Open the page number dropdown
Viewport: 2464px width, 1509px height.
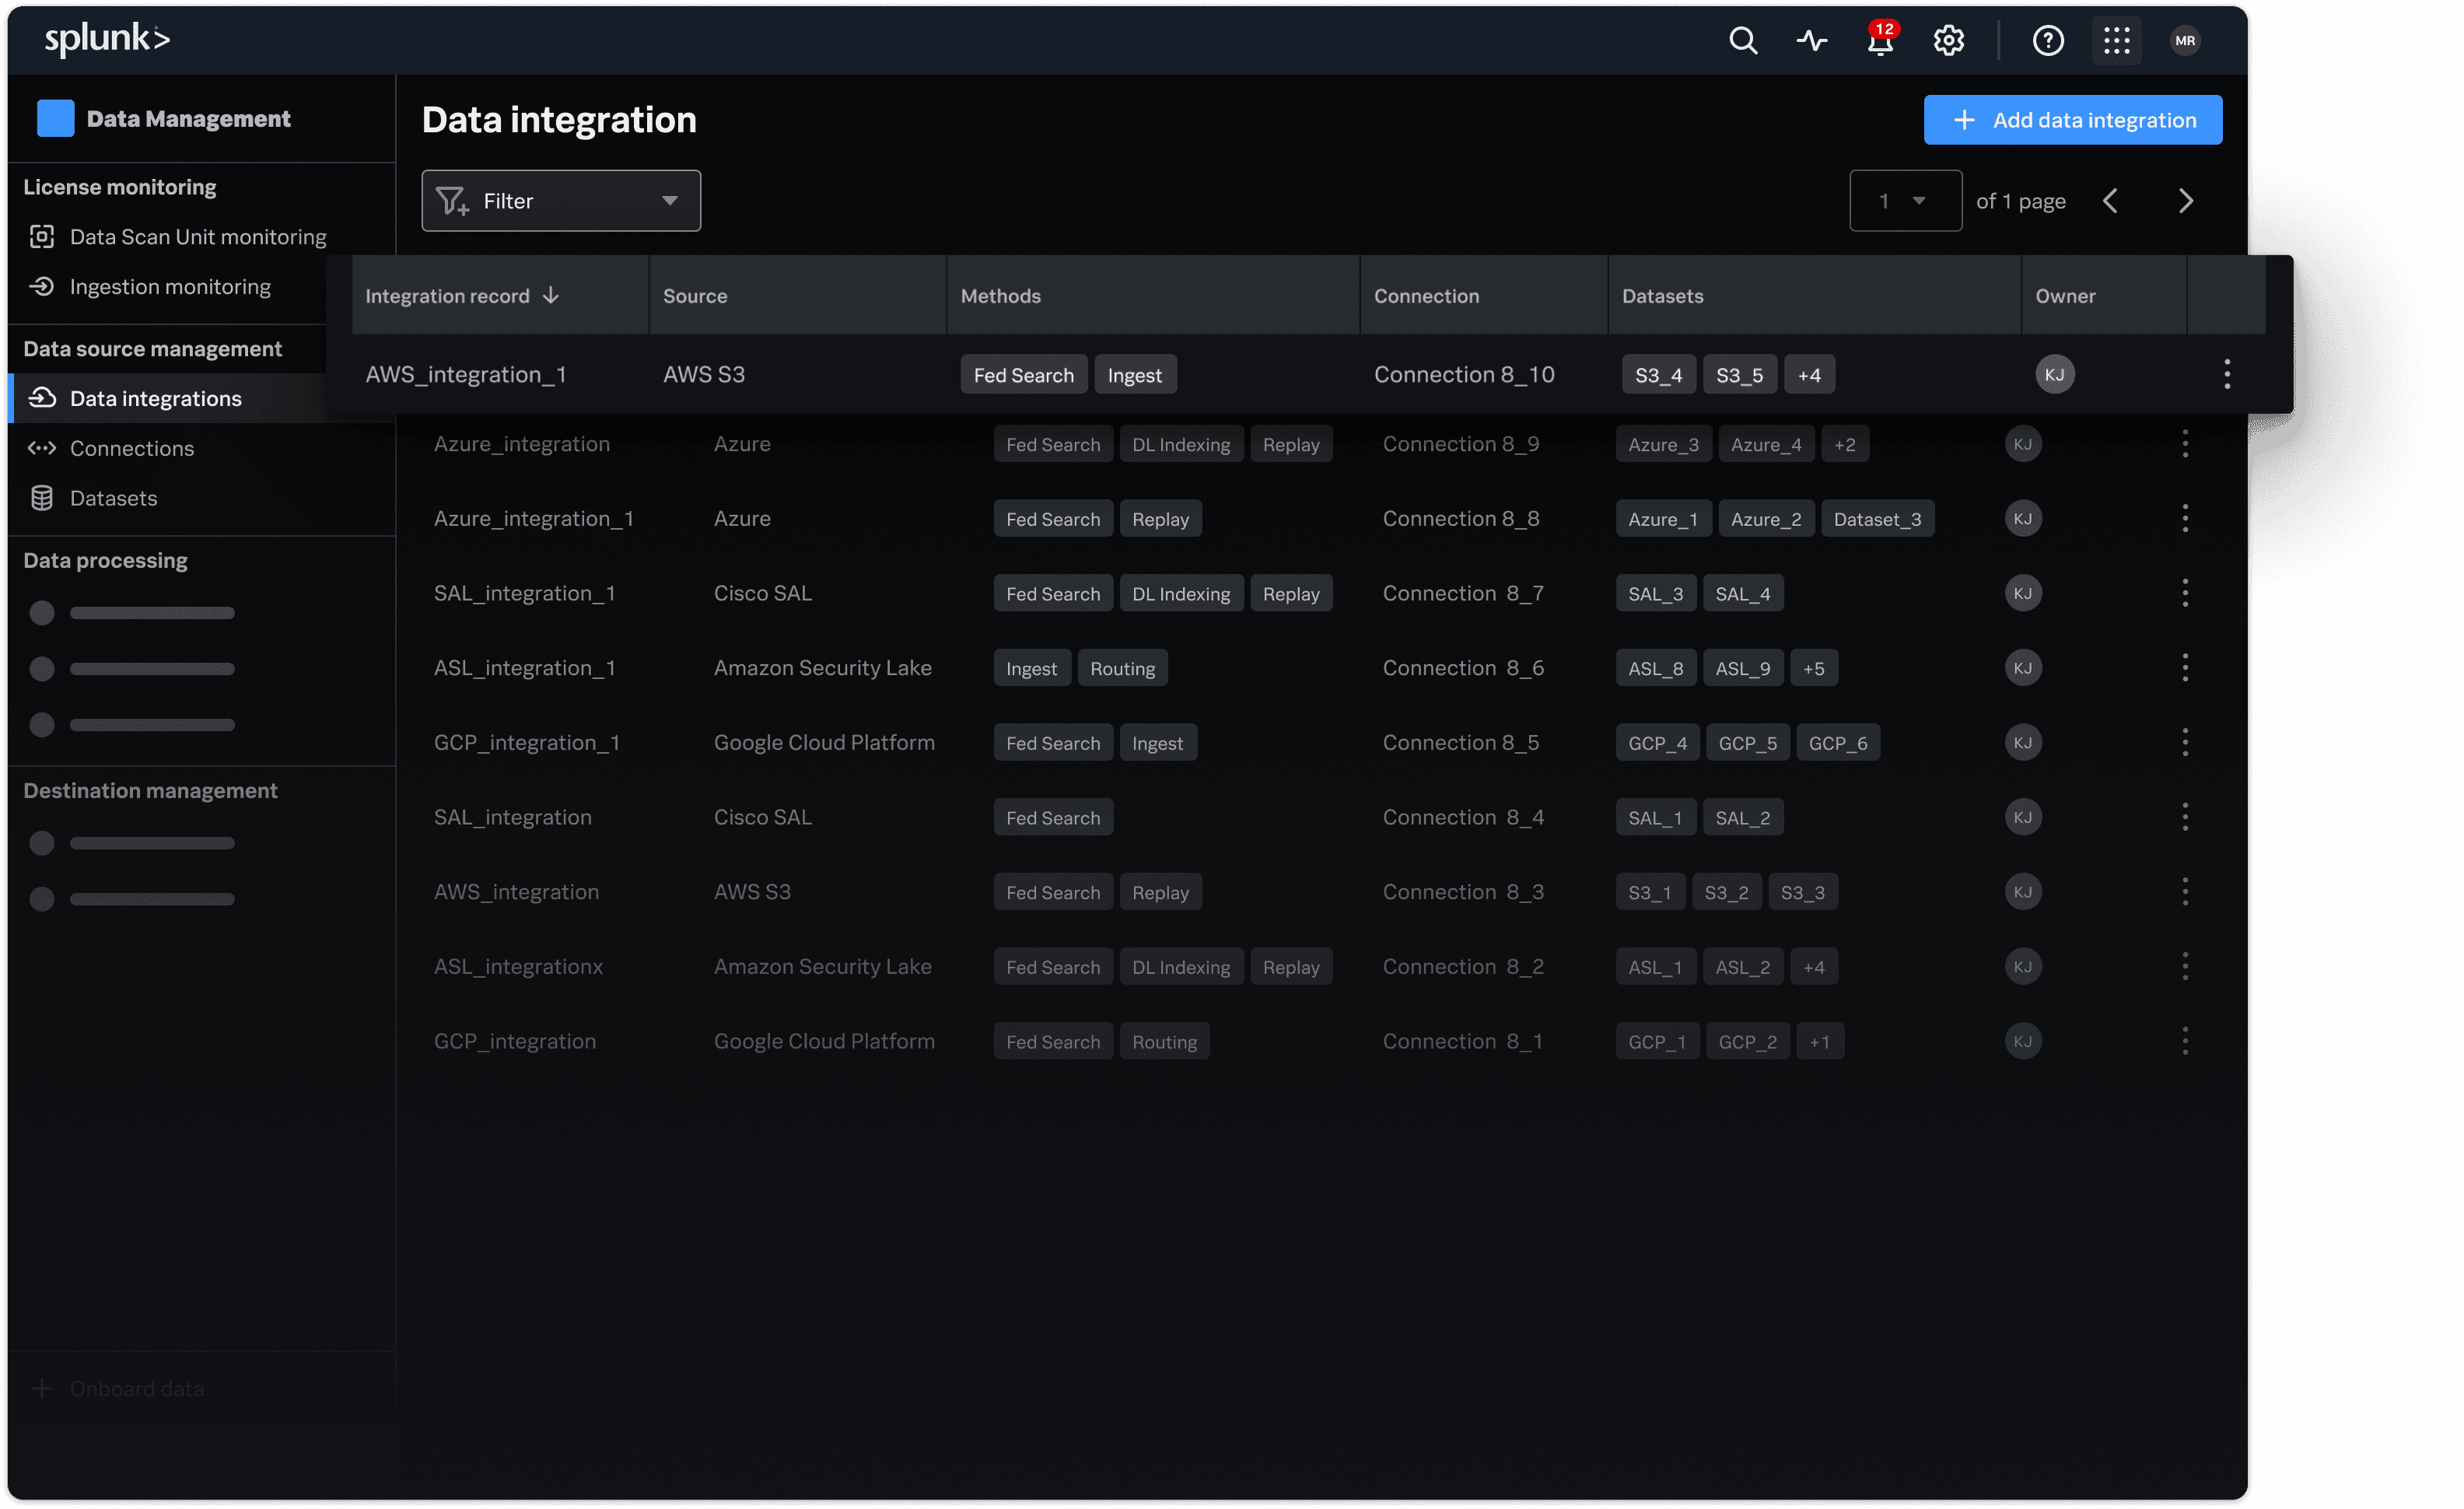1905,201
